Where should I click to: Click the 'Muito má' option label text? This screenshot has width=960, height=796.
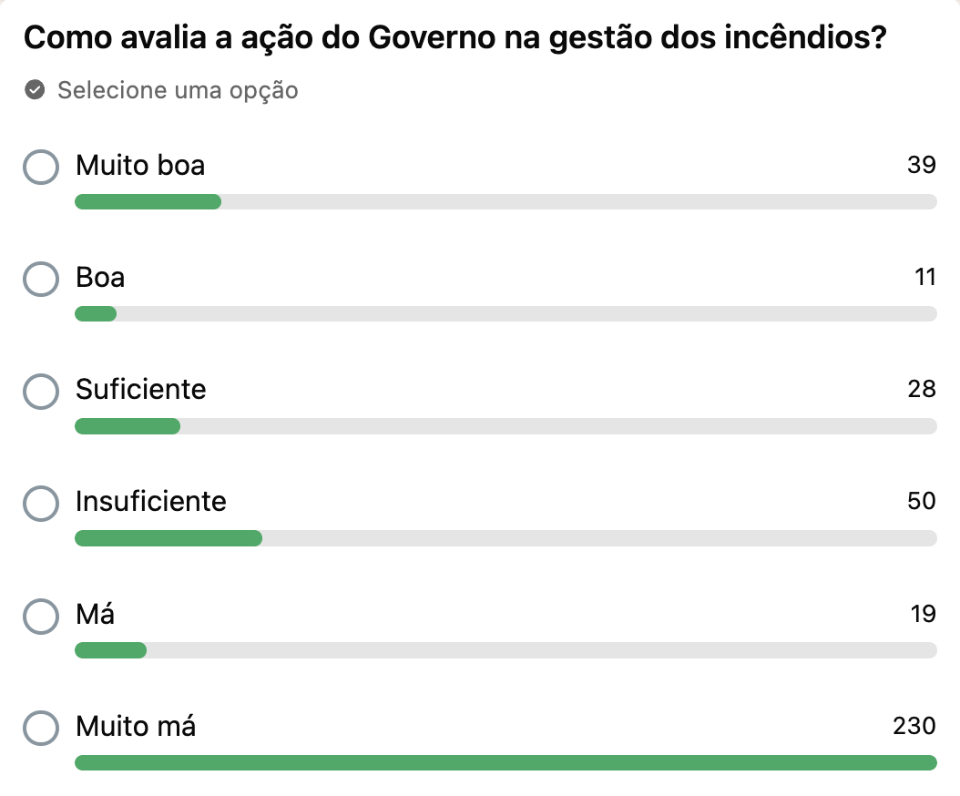point(136,727)
